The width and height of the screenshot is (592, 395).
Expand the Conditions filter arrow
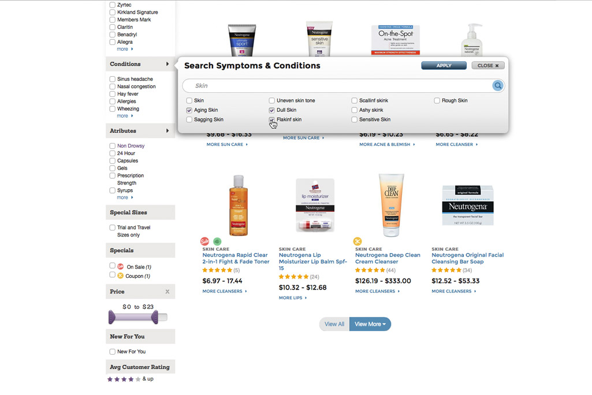click(x=167, y=64)
